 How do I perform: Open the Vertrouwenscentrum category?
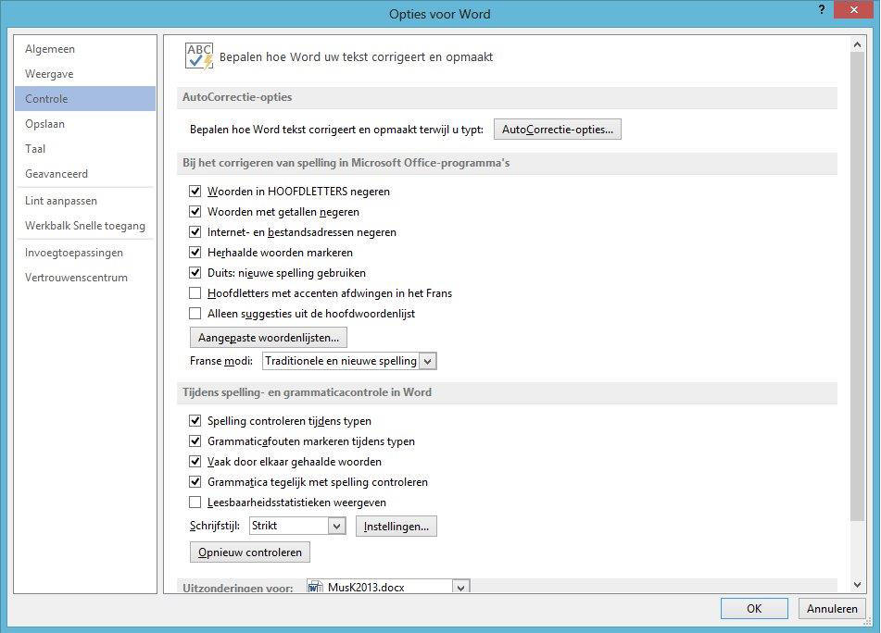(x=85, y=278)
